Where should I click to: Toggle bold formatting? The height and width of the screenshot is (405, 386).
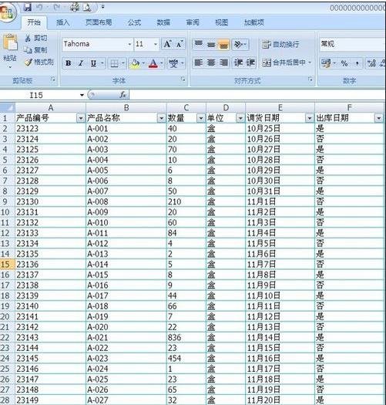click(69, 63)
